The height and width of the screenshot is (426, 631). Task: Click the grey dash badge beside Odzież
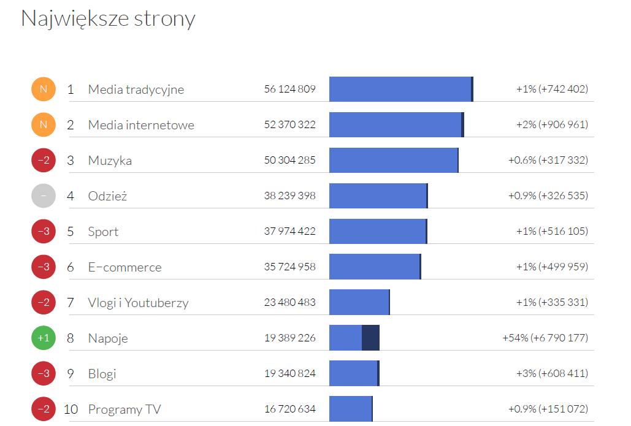(x=44, y=196)
